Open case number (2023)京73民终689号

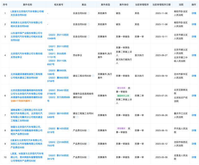[x=58, y=99]
